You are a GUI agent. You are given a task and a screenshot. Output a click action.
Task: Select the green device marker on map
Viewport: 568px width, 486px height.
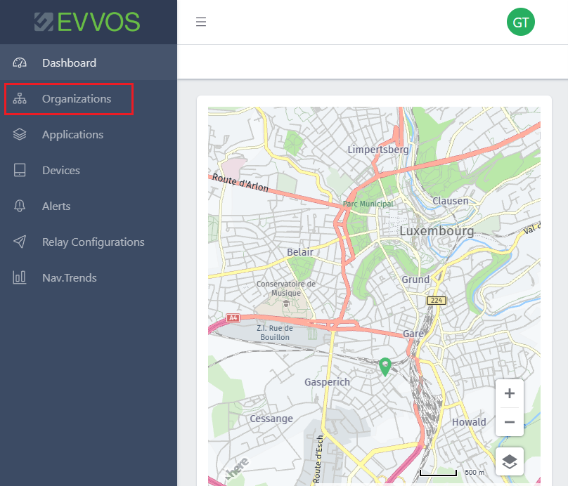pyautogui.click(x=385, y=367)
